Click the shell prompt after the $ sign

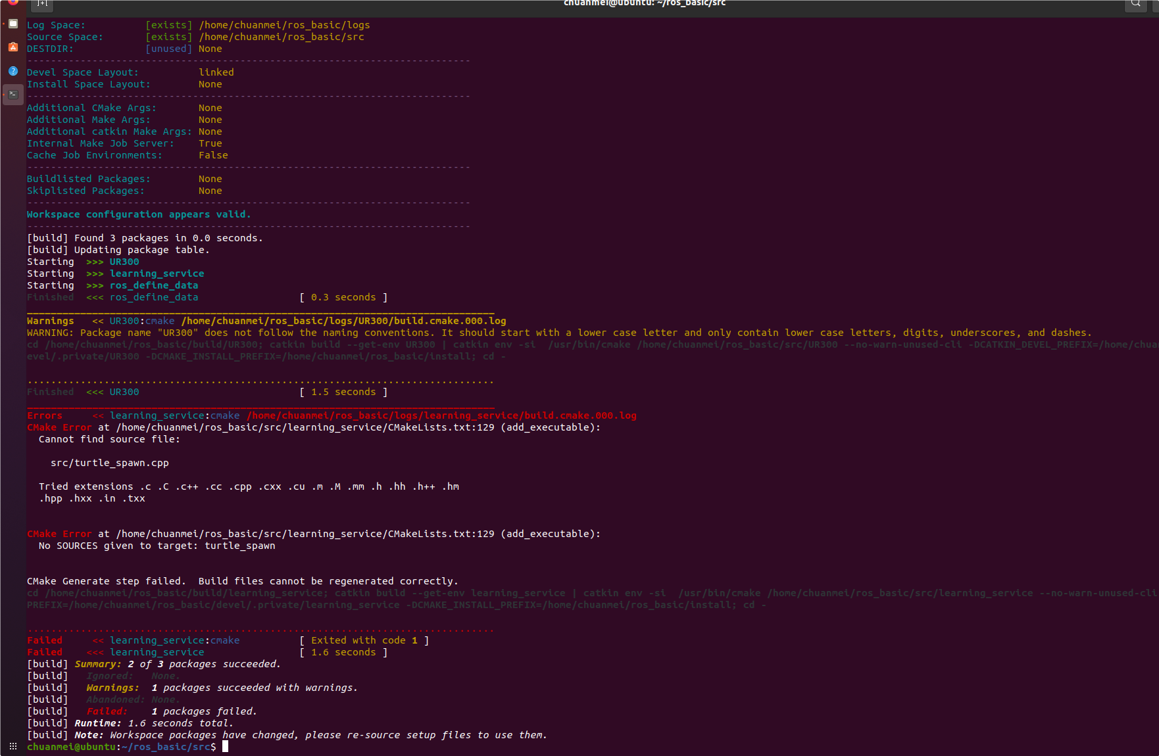pos(226,746)
